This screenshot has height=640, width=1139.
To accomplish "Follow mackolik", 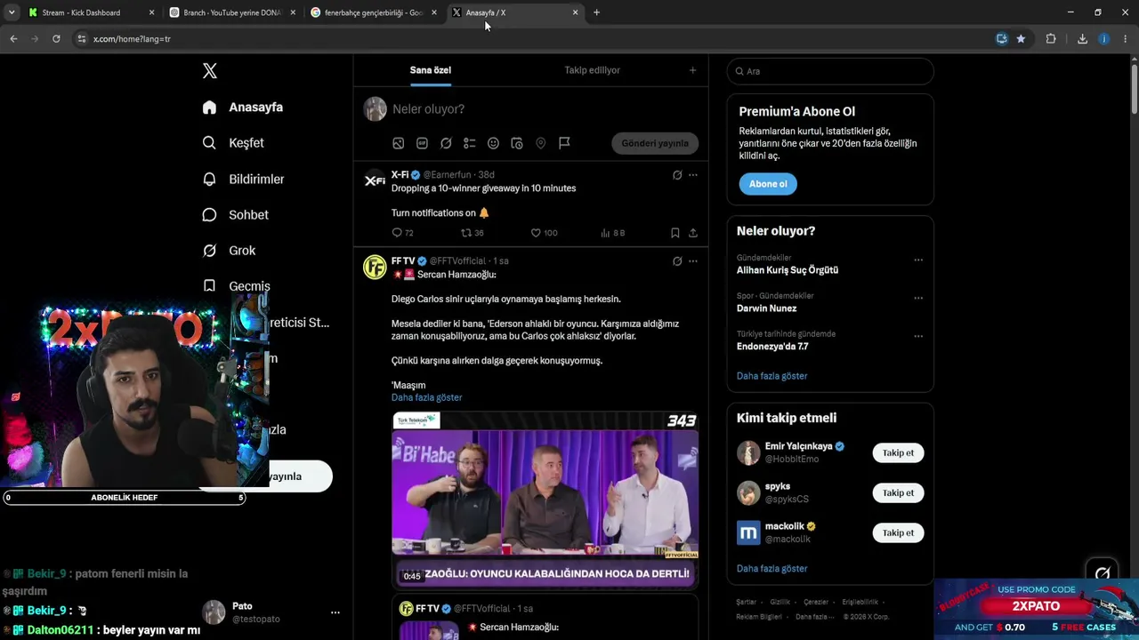I will (898, 532).
